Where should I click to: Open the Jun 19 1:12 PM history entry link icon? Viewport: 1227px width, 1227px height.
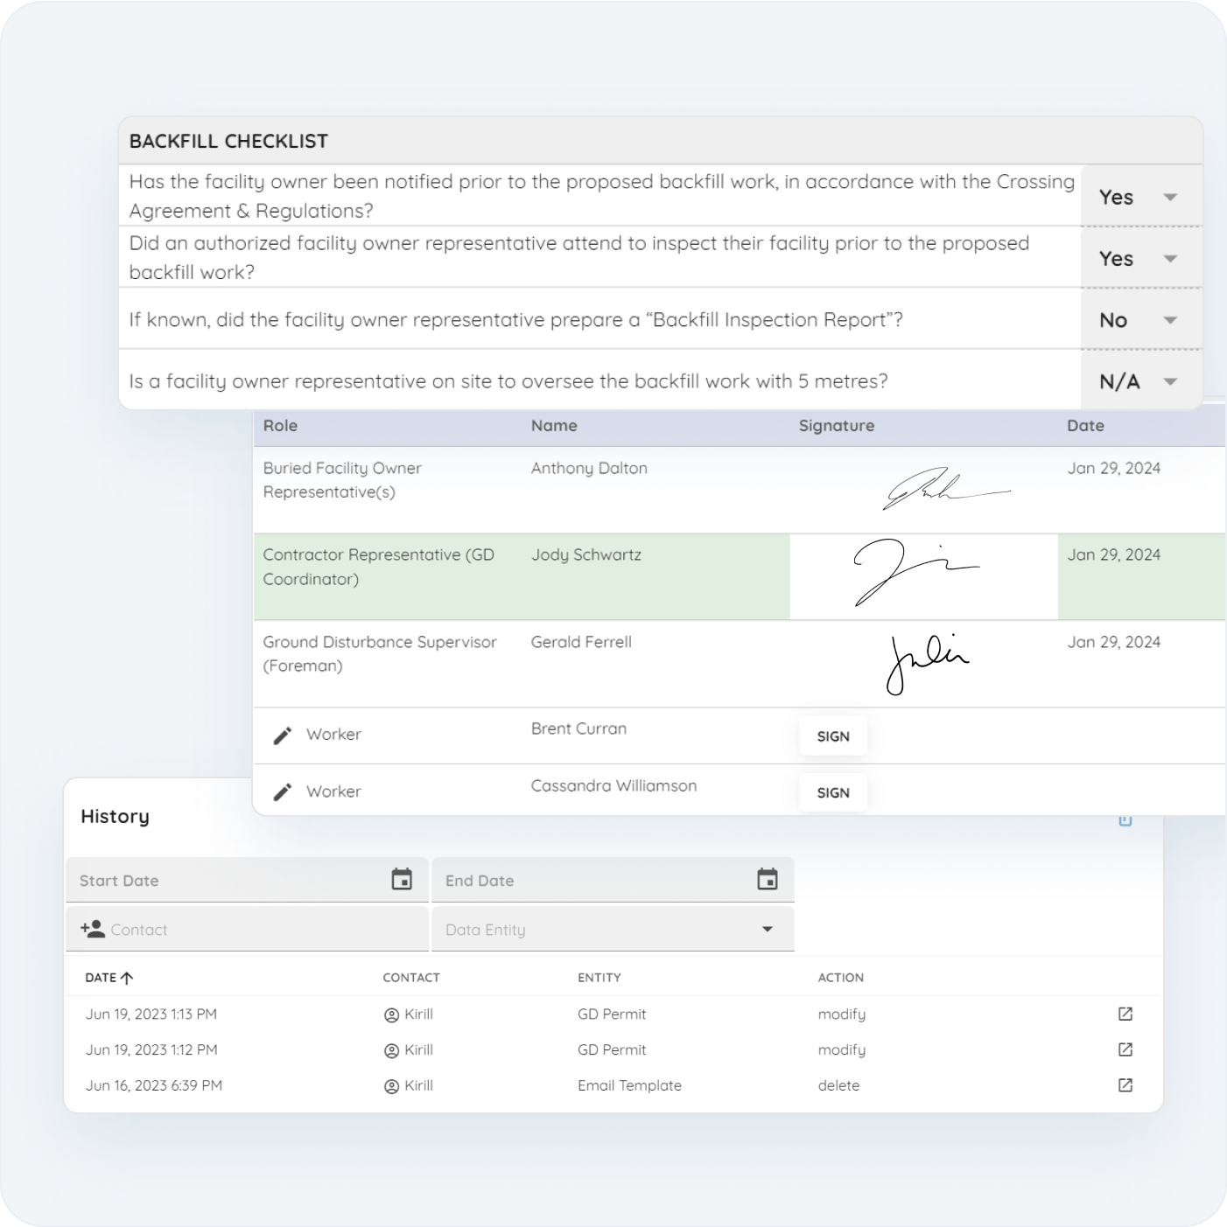coord(1125,1049)
